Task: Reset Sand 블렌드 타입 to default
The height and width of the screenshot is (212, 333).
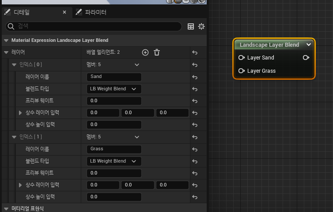Action: (195, 89)
